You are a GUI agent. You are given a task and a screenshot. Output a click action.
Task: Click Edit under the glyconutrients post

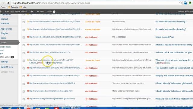157,63
